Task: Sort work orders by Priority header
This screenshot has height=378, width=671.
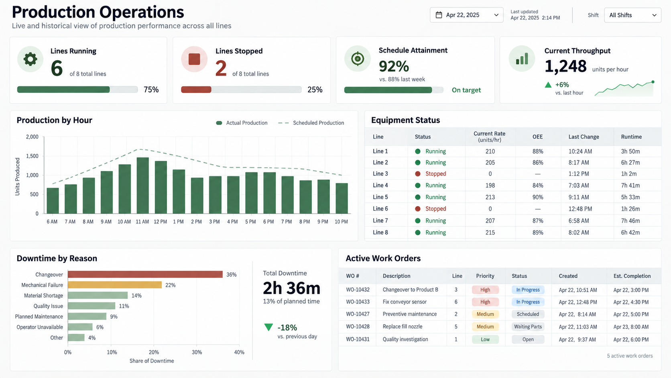Action: (x=485, y=276)
